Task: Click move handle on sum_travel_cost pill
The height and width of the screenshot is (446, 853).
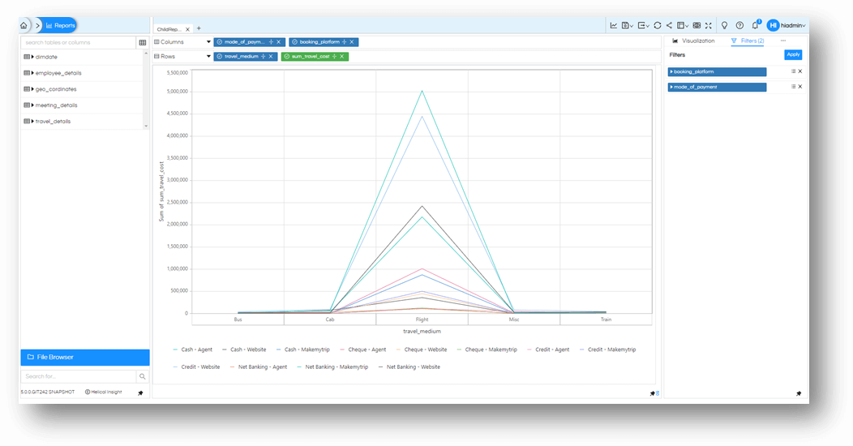Action: (x=334, y=57)
